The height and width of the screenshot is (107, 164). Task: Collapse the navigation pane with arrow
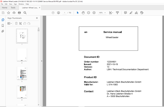point(42,61)
